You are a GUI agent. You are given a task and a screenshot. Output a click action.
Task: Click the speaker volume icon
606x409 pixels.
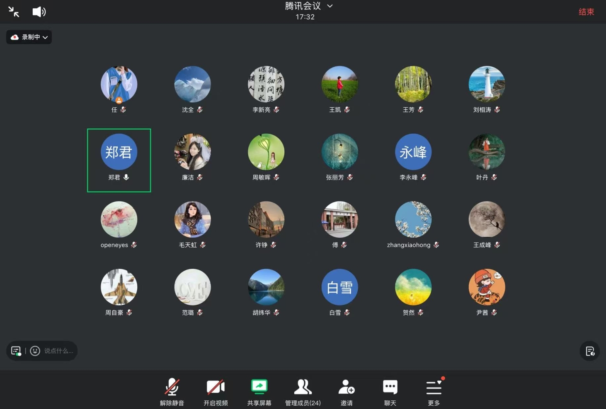tap(39, 12)
